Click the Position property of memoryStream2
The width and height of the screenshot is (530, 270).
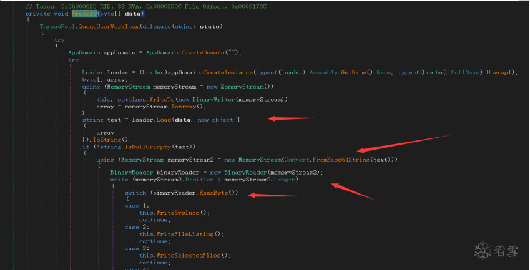pos(199,180)
